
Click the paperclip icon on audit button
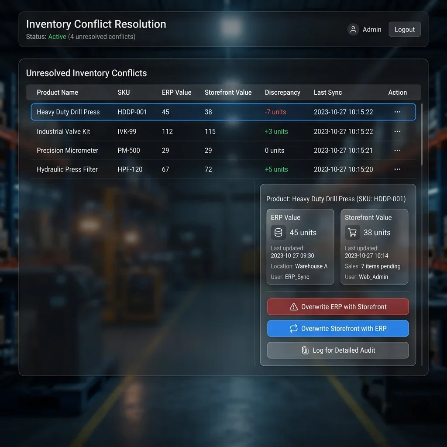coord(305,350)
